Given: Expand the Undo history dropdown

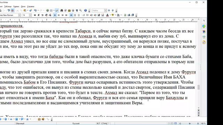Looking at the screenshot, I should click(x=38, y=10).
